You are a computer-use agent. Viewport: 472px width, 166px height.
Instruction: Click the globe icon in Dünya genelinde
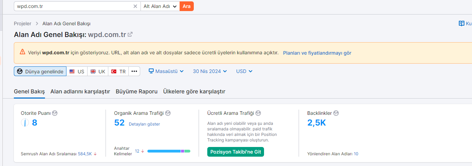(x=20, y=71)
